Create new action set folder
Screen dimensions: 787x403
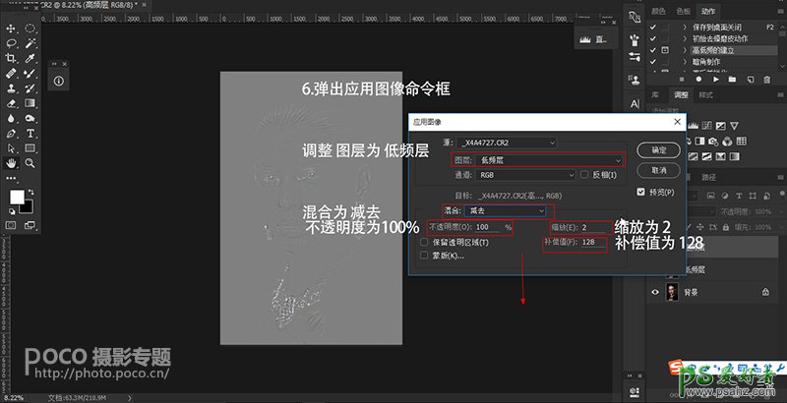click(x=732, y=80)
